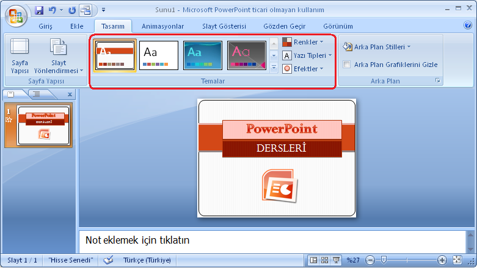
Task: Start slide show from status bar icon
Action: pos(336,260)
